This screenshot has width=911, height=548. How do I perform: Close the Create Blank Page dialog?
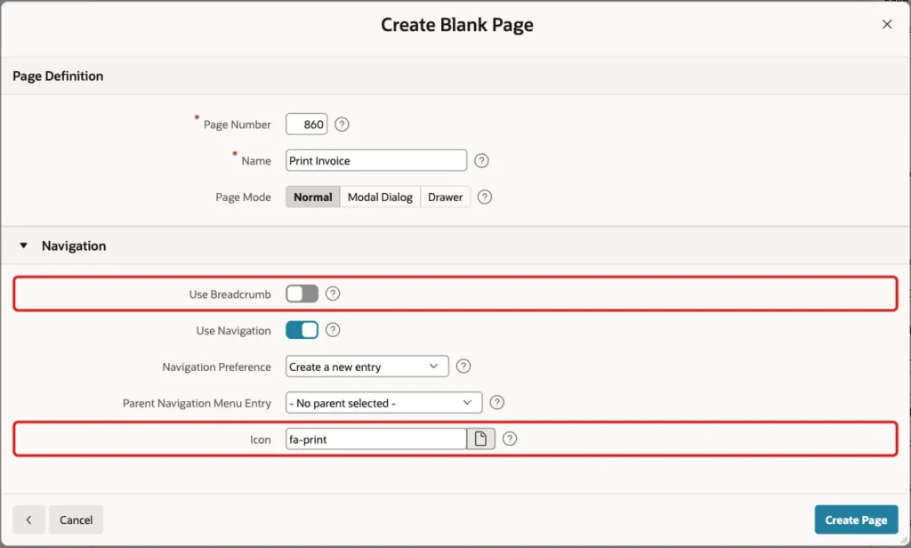(x=887, y=24)
